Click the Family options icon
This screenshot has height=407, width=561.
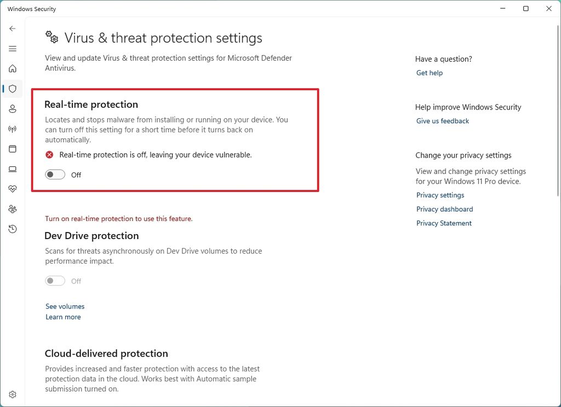click(12, 208)
